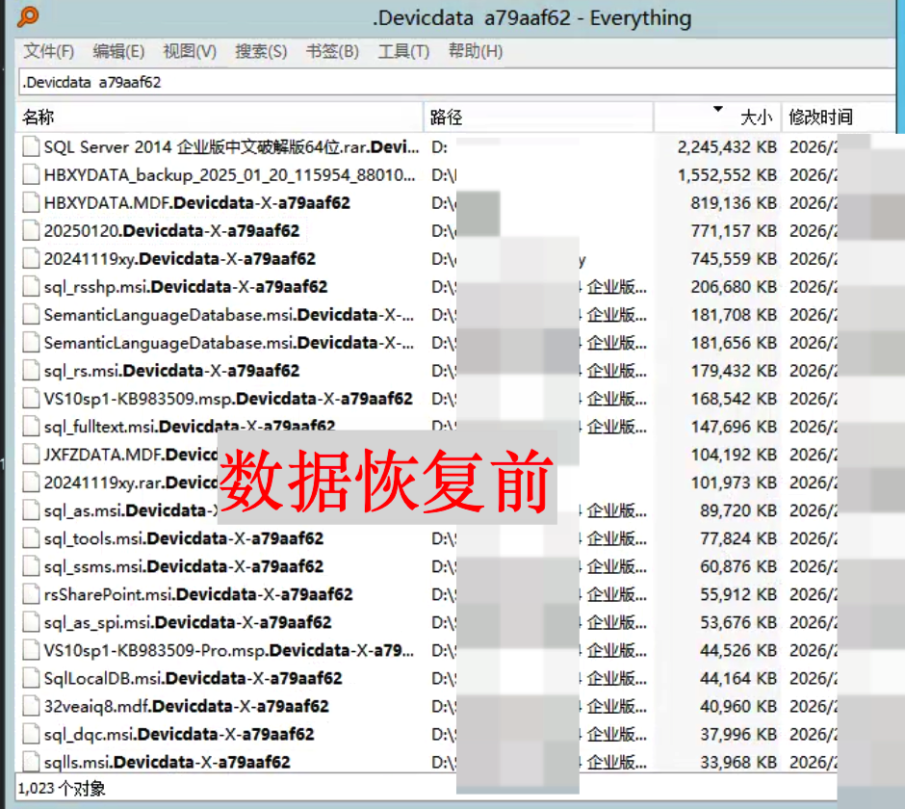Click the size value 33,968 KB
The image size is (905, 809).
(738, 762)
